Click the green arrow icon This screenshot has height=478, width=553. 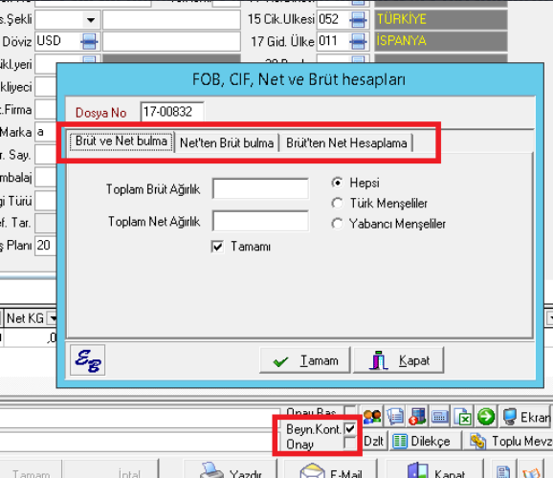coord(486,417)
